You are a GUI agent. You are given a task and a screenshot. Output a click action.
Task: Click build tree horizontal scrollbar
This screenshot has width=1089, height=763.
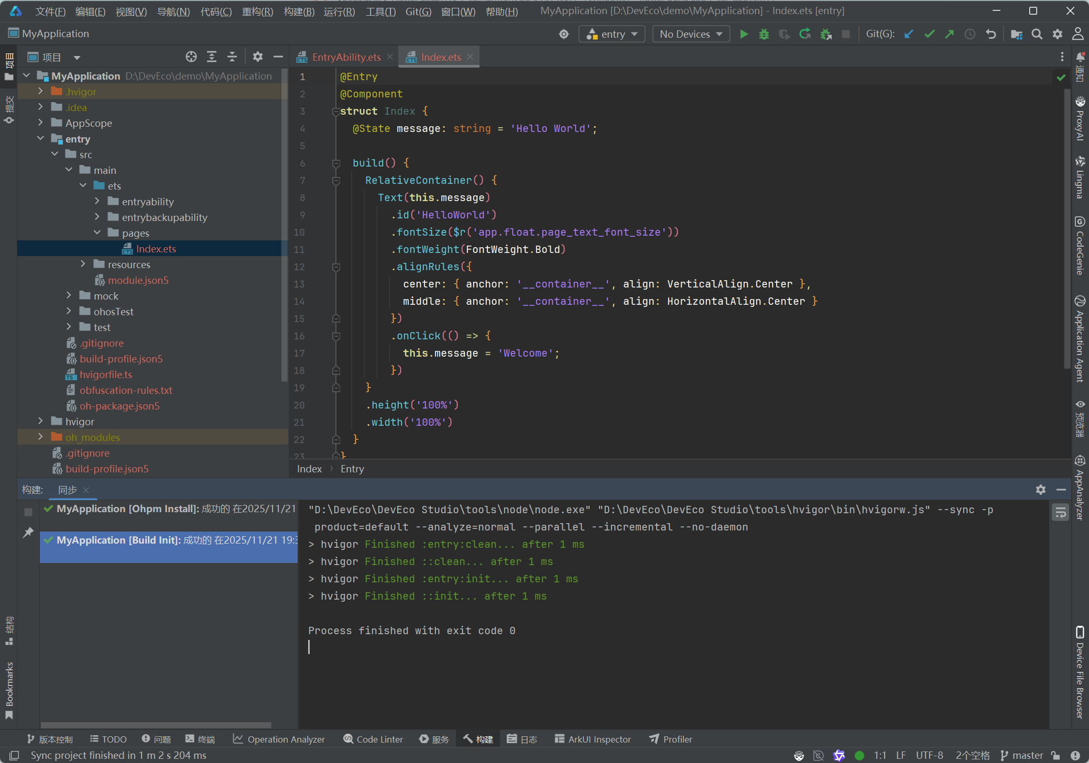tap(156, 725)
